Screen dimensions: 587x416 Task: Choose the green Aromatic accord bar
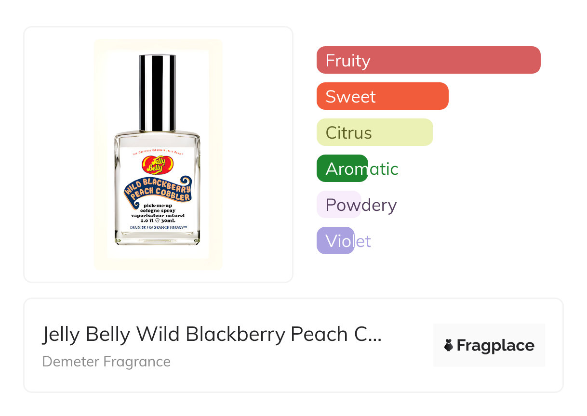pos(342,169)
